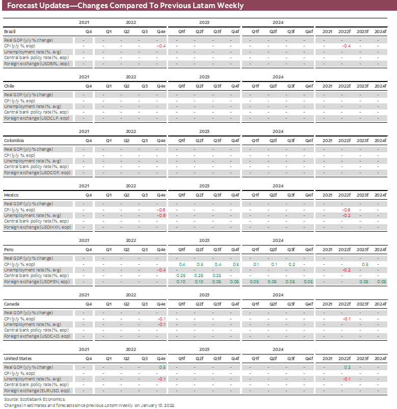Click United States Real GDP Q4e value 0.5

tap(163, 367)
